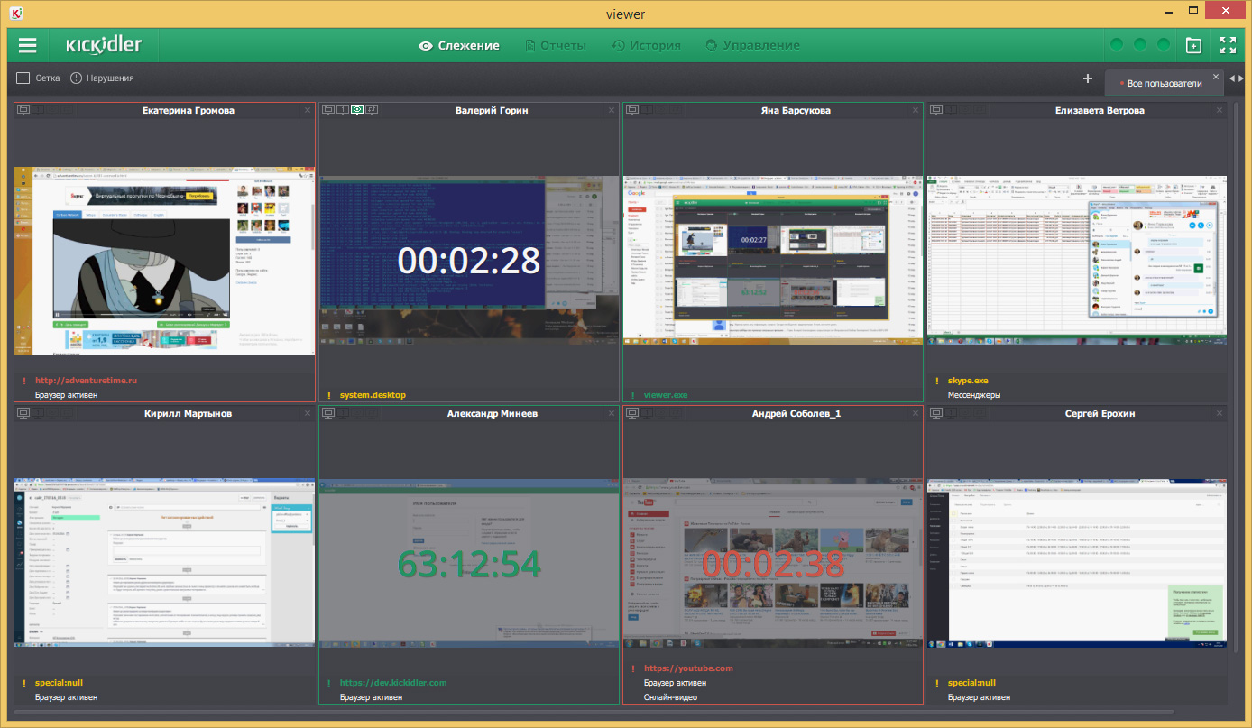
Task: Open Андрей Соболев_1's screen thumbnail
Action: [x=773, y=563]
